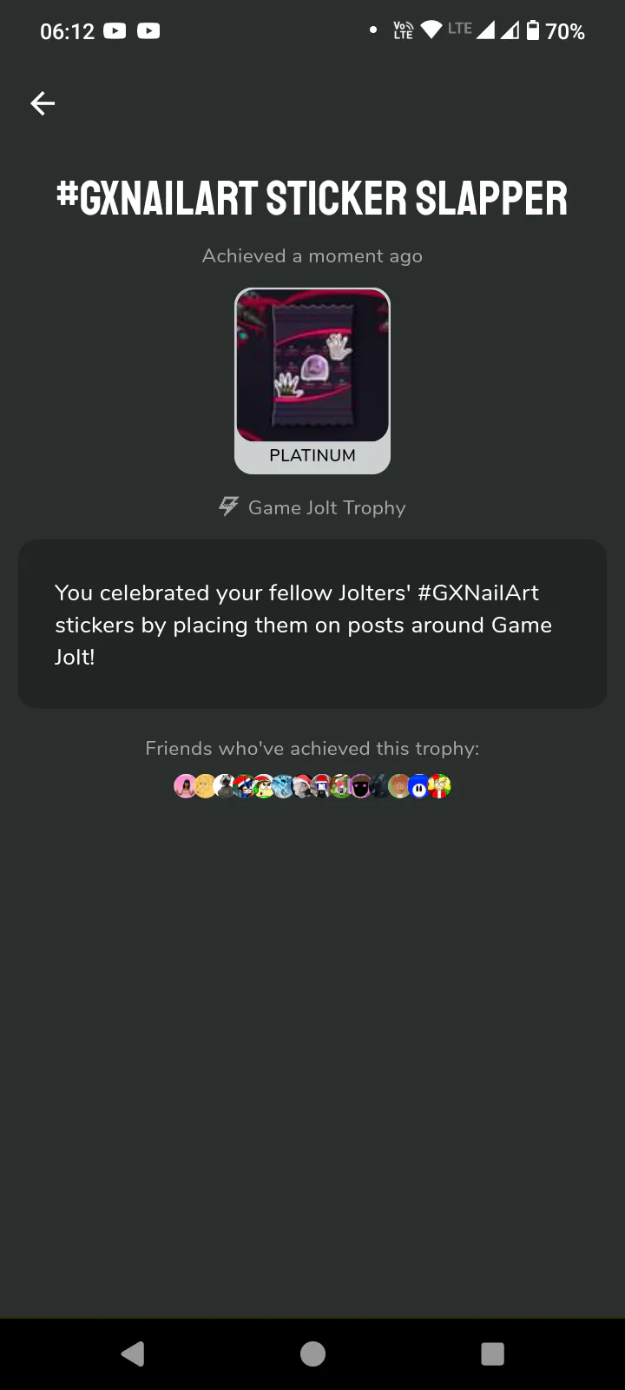Image resolution: width=625 pixels, height=1390 pixels.
Task: Tap the Android back navigation triangle
Action: click(133, 1354)
